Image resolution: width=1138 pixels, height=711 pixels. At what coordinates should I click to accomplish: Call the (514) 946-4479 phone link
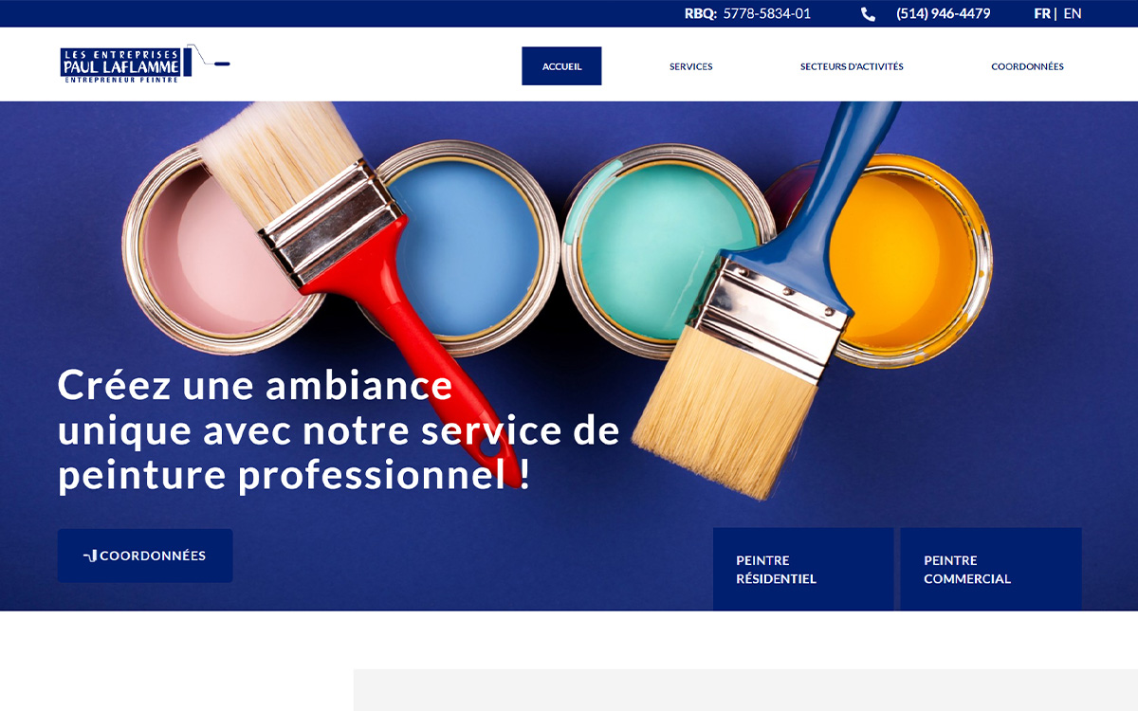[944, 13]
